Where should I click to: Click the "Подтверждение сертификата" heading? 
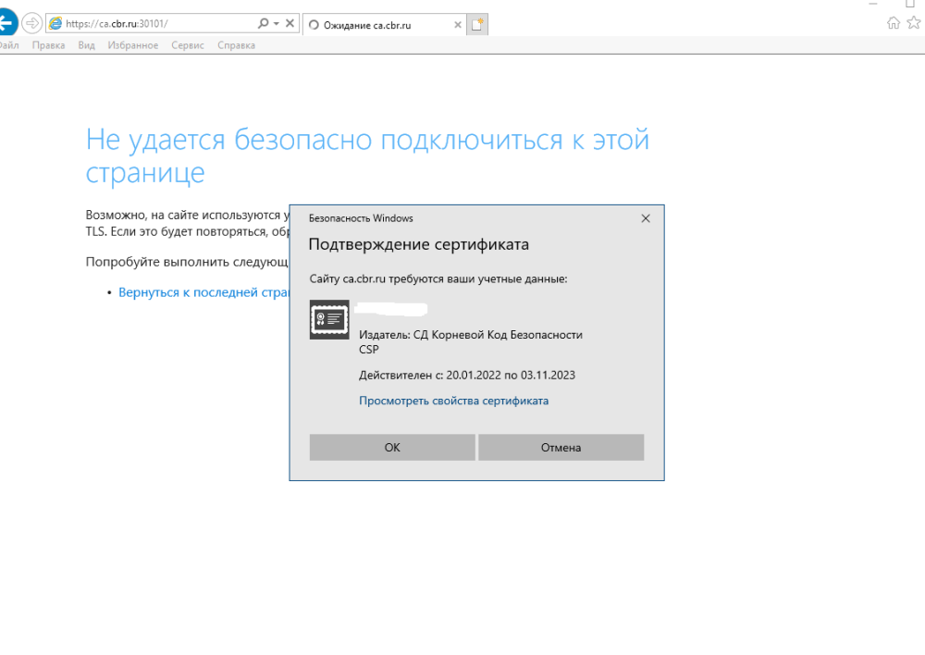coord(419,244)
